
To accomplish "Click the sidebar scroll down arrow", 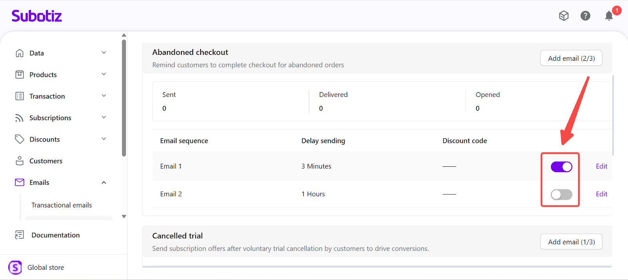I will (x=124, y=216).
